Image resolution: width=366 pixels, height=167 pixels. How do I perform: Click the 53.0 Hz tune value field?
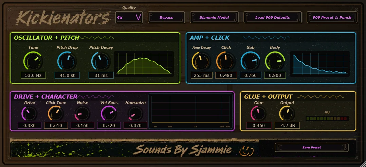click(x=33, y=75)
